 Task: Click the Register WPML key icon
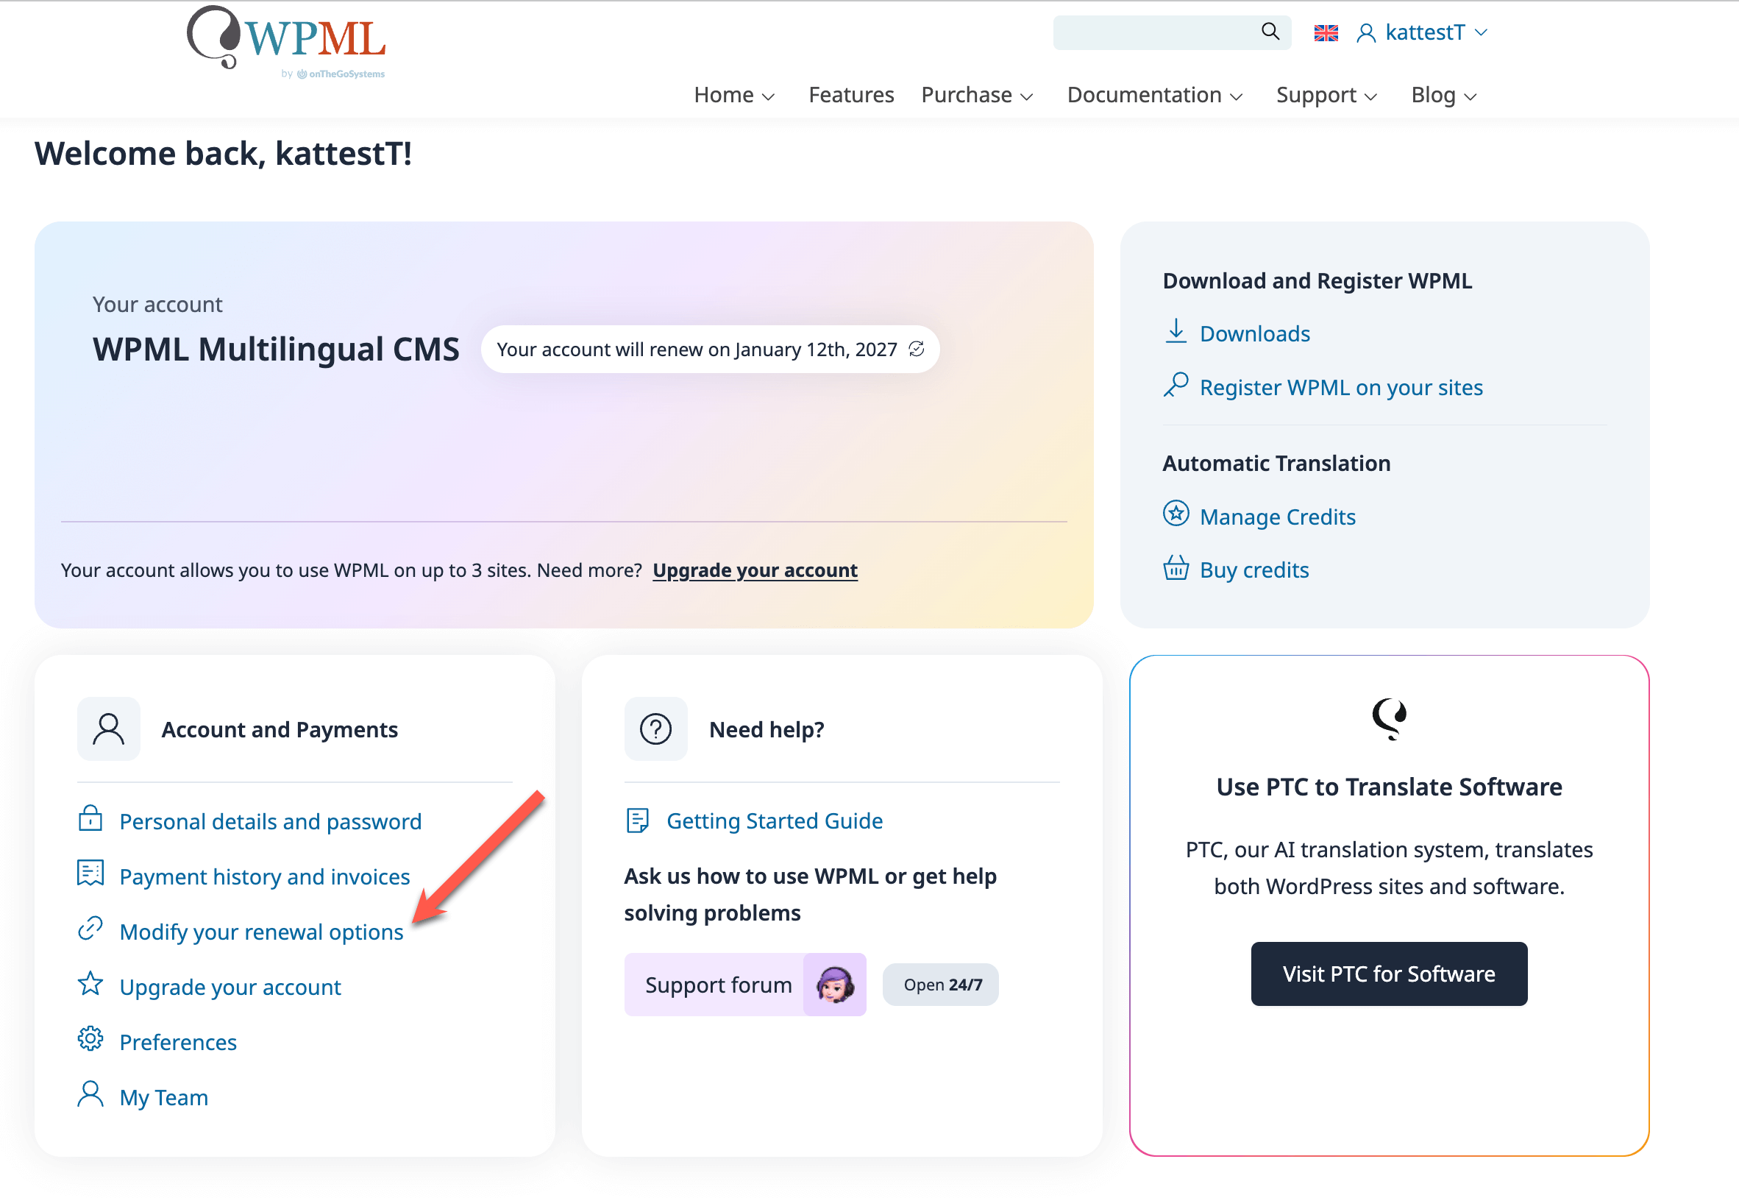tap(1176, 385)
